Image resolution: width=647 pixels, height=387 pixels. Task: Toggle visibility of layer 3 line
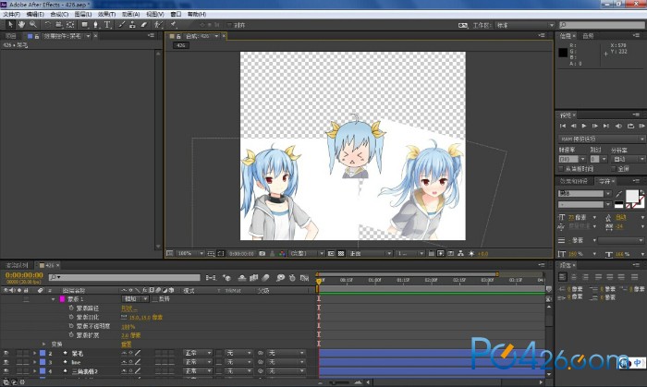click(6, 362)
